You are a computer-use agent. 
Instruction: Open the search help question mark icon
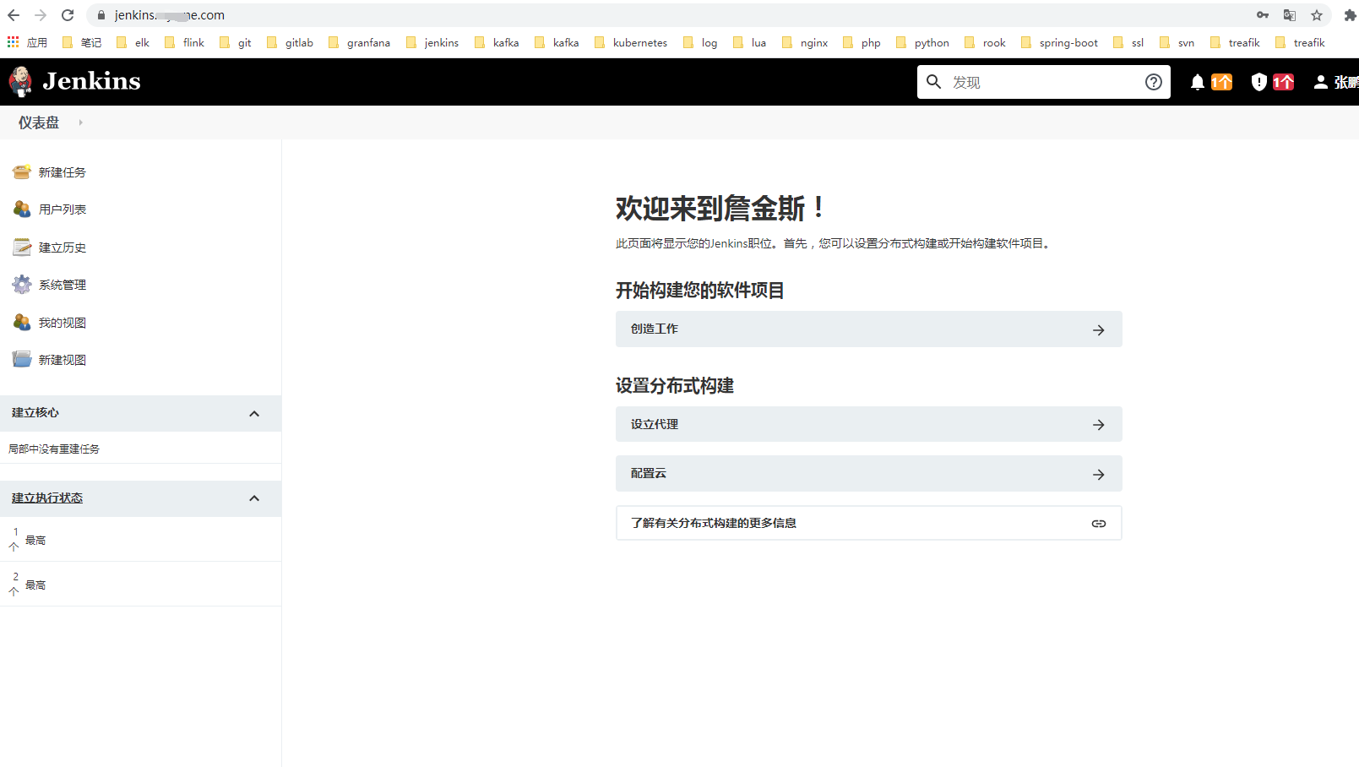[1154, 82]
